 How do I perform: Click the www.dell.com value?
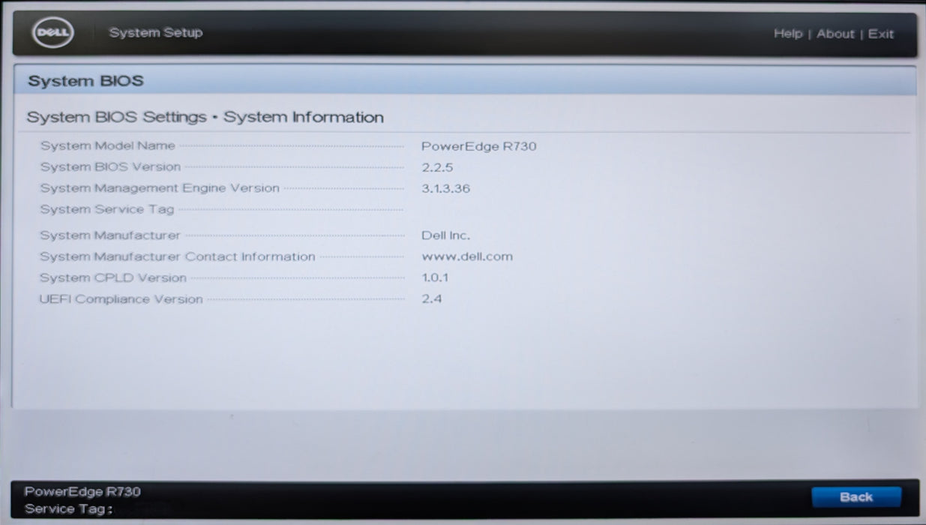[467, 256]
